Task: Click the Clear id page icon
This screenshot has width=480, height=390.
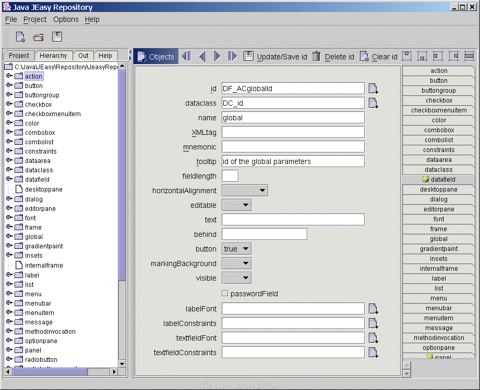Action: pos(364,57)
